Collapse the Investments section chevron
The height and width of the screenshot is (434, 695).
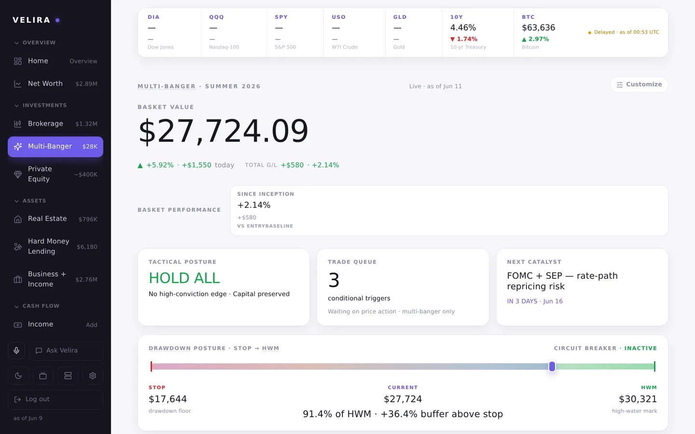click(16, 106)
